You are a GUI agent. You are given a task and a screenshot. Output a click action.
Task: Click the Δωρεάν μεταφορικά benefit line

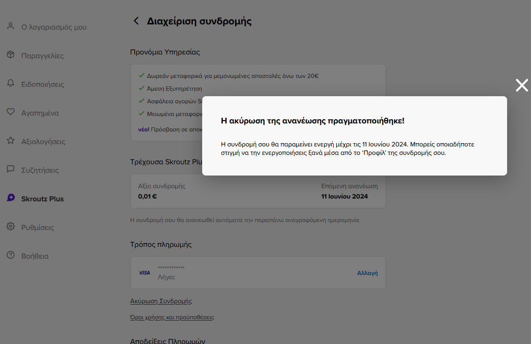[233, 76]
